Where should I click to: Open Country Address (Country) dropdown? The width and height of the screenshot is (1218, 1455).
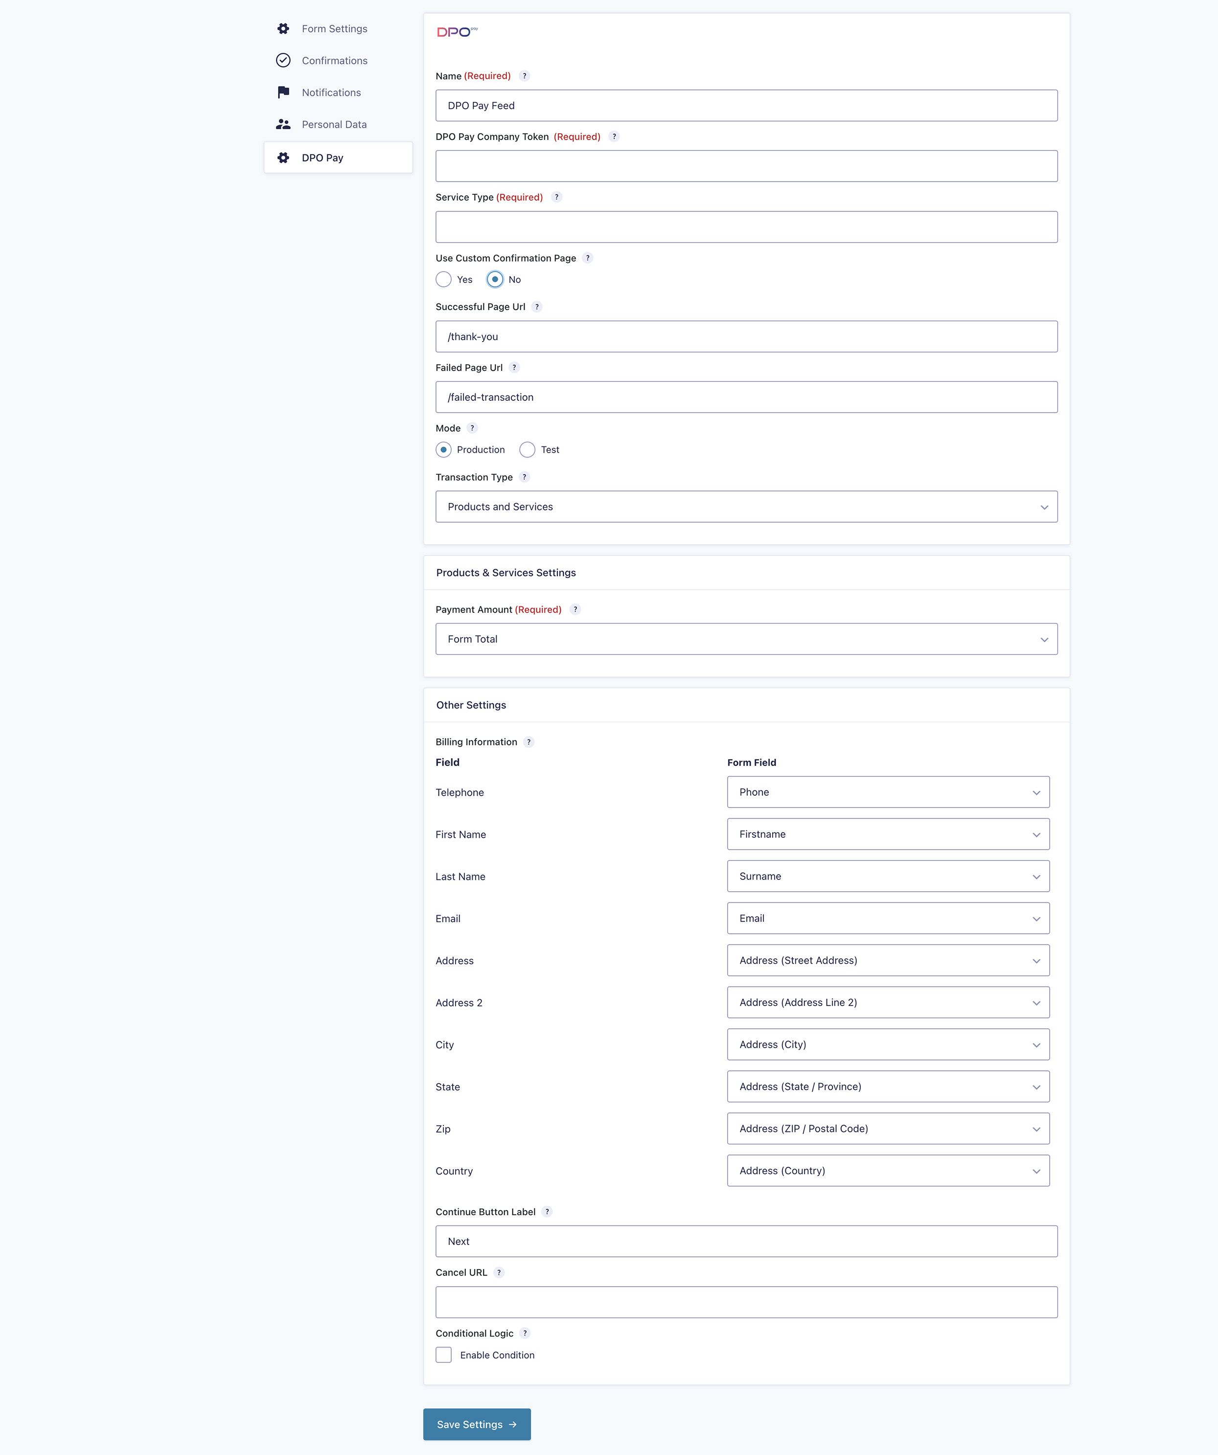(888, 1170)
